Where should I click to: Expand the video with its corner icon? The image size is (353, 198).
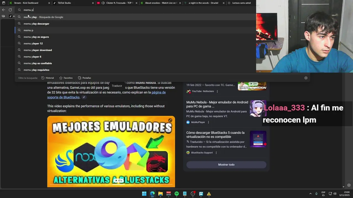[x=170, y=120]
